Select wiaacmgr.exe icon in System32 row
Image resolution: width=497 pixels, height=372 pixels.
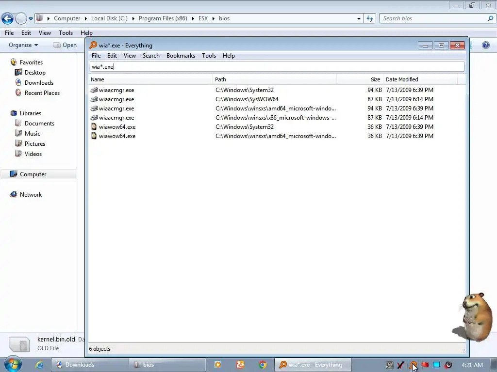coord(94,90)
